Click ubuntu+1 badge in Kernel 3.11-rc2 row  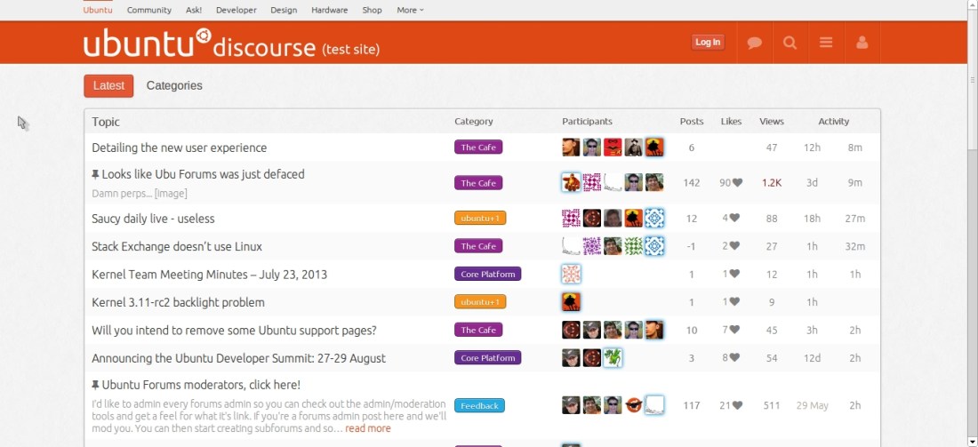tap(480, 302)
